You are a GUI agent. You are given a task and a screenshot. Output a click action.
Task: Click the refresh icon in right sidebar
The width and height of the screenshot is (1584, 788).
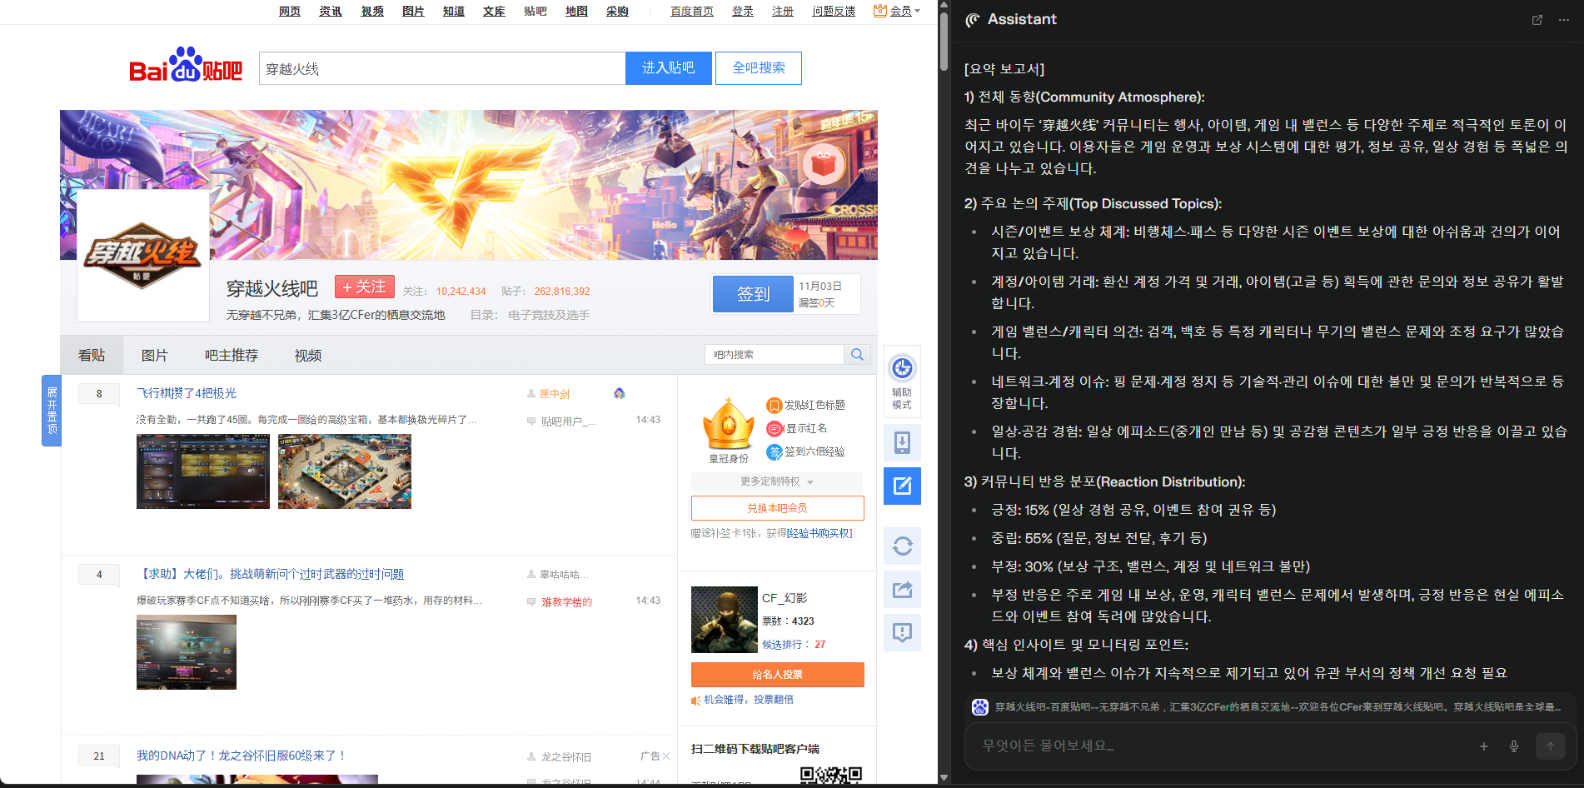tap(902, 546)
